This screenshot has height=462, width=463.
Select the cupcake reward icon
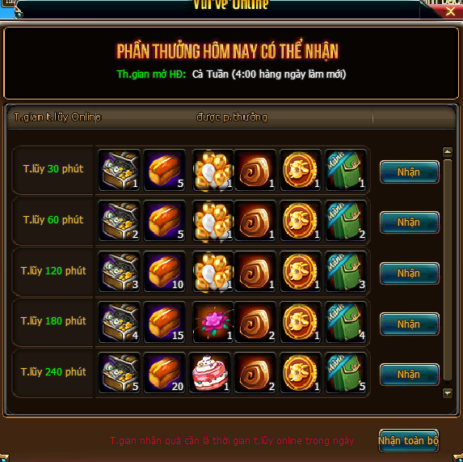point(209,373)
